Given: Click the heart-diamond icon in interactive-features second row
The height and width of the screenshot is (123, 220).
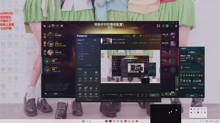Looking at the screenshot, I should 91,79.
